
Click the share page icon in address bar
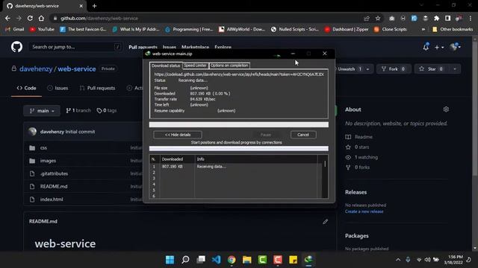tap(367, 18)
